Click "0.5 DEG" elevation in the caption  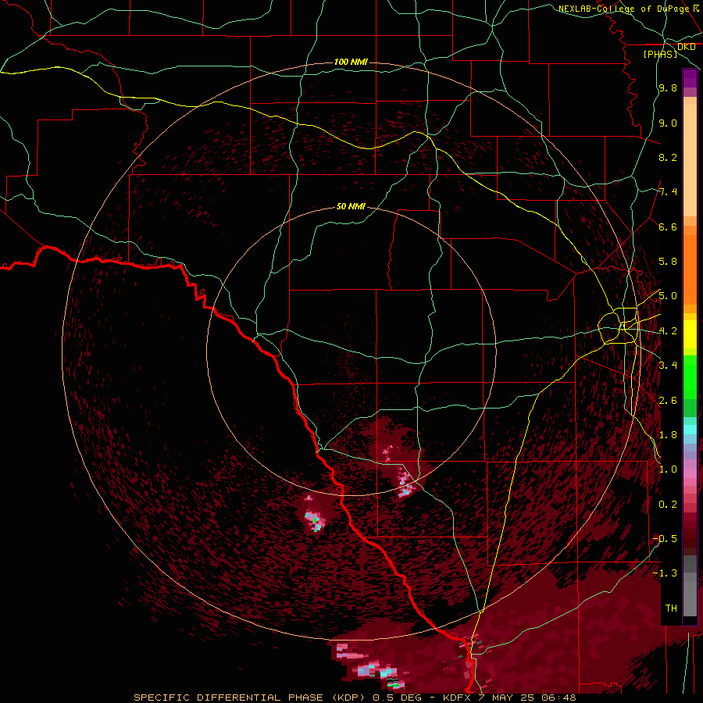[x=397, y=698]
